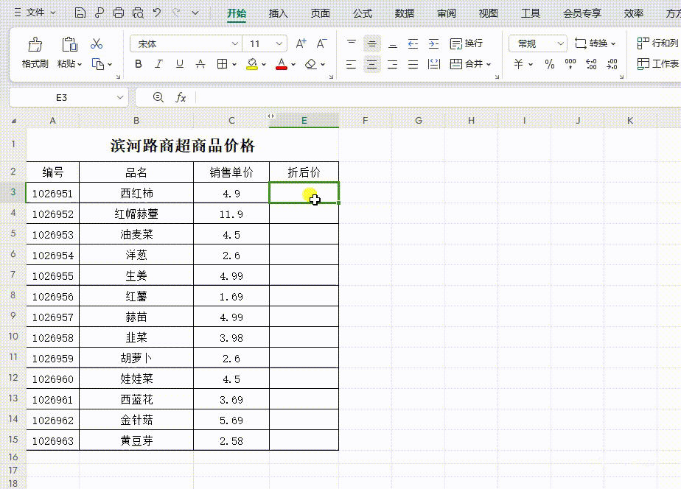Switch to the 视图 tab
Viewport: 681px width, 489px height.
point(488,13)
